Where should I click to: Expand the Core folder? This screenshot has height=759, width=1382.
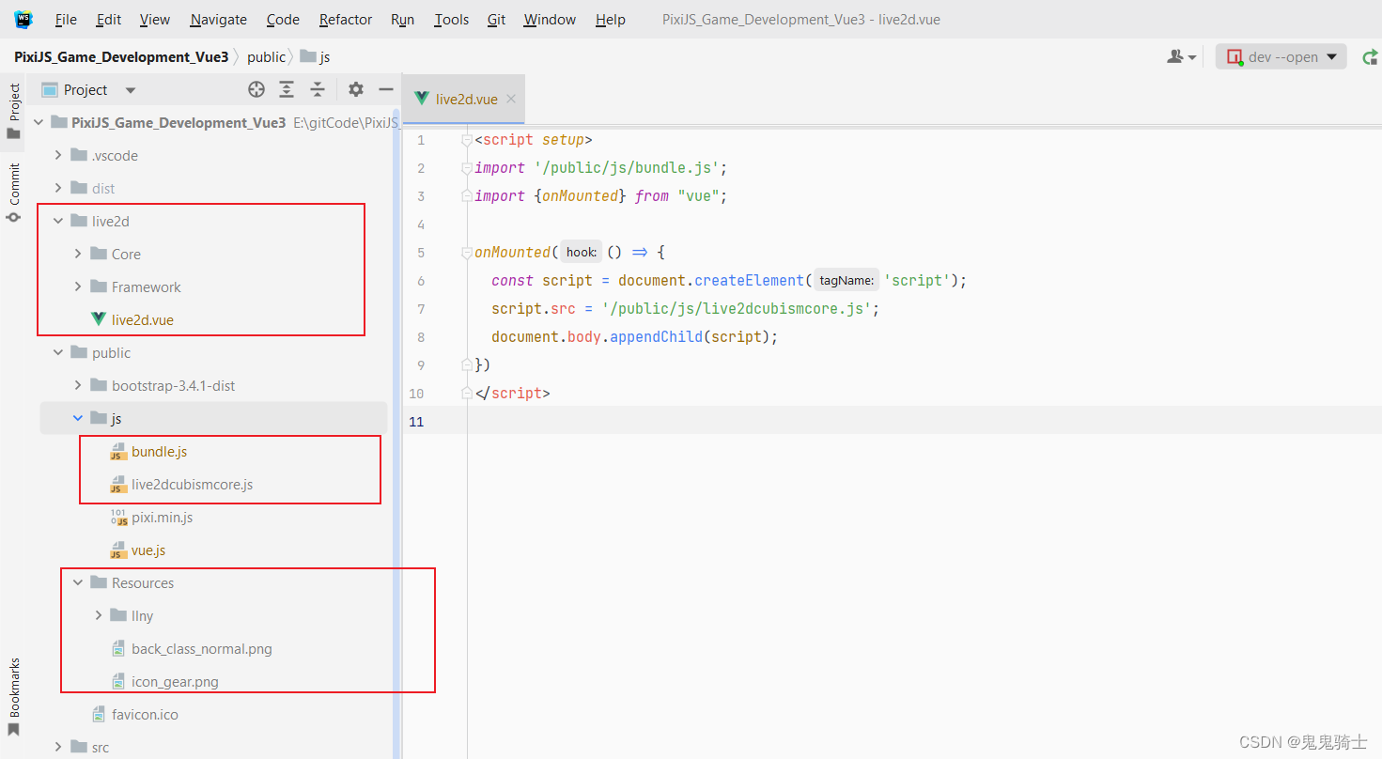78,254
